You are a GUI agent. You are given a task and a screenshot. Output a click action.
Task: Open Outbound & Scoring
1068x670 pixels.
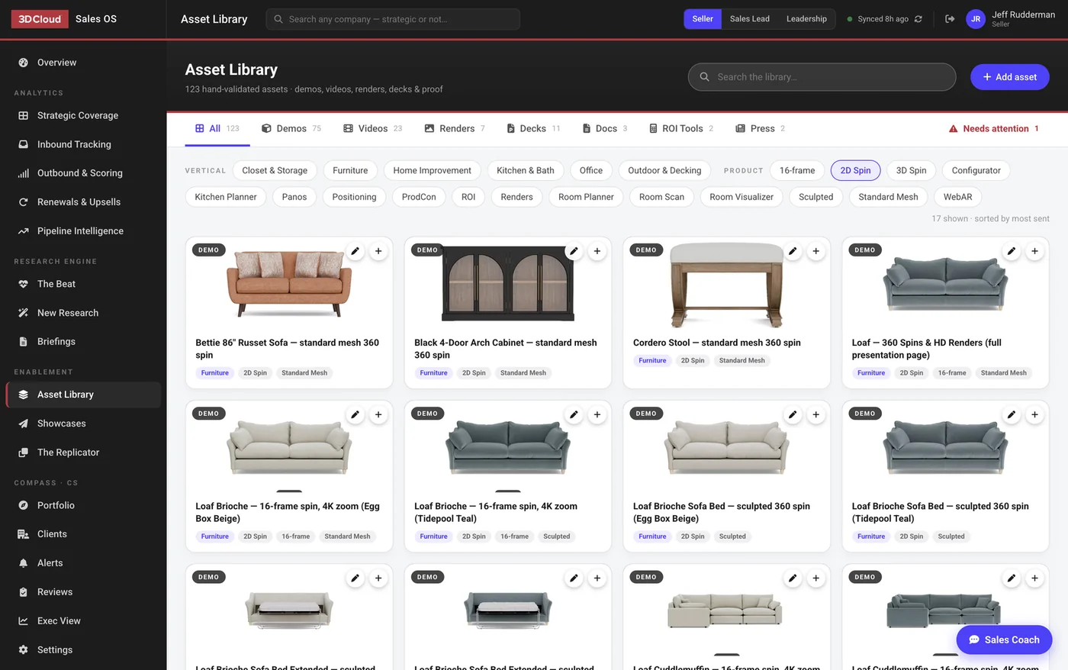tap(83, 173)
